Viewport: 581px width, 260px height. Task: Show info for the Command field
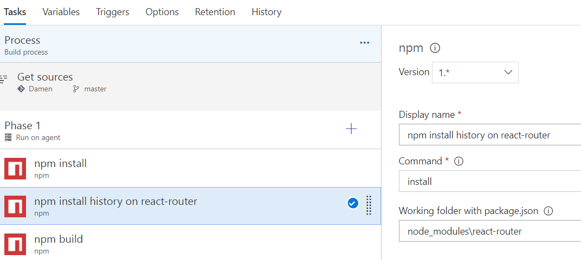tap(459, 162)
